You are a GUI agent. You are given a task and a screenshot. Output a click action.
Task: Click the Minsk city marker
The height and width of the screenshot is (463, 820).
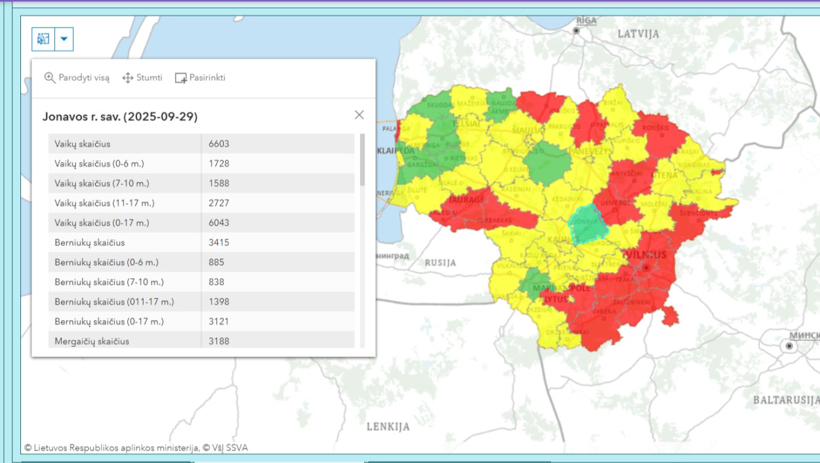click(x=789, y=346)
